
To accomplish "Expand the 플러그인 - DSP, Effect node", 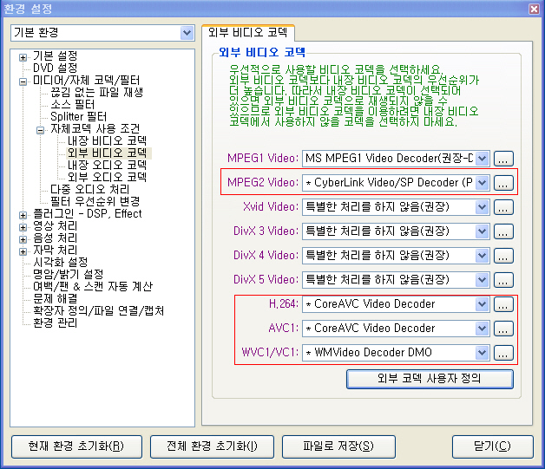I will click(23, 215).
